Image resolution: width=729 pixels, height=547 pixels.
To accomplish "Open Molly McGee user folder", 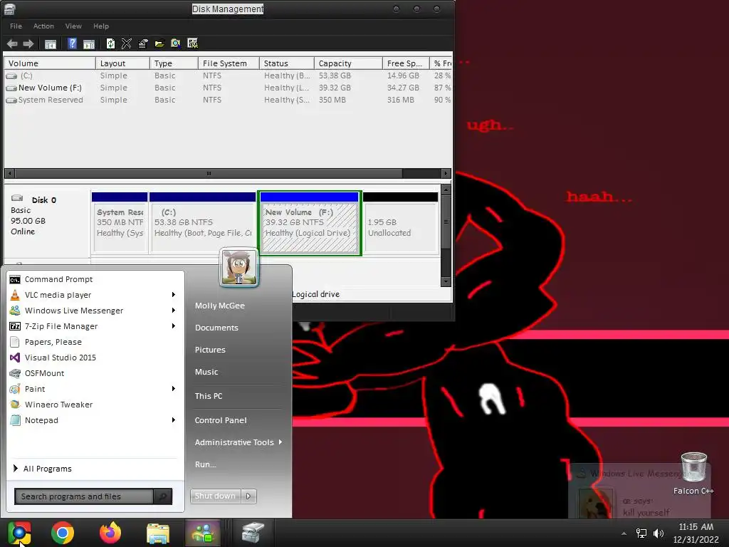I will click(x=220, y=306).
